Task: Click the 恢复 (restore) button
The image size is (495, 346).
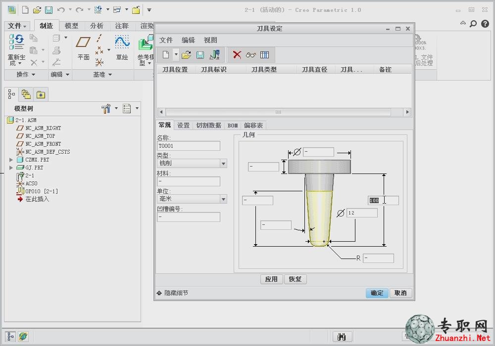Action: pyautogui.click(x=295, y=279)
